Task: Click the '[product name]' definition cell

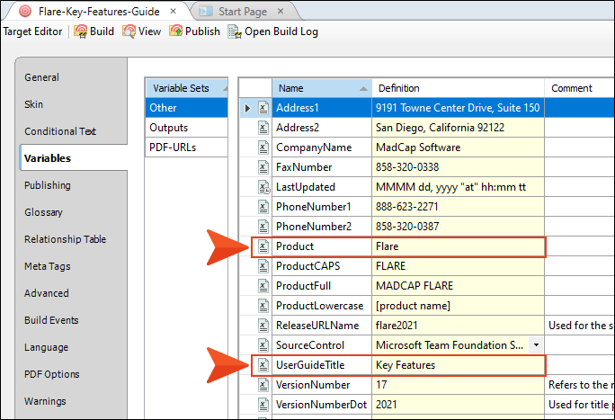Action: pyautogui.click(x=458, y=306)
